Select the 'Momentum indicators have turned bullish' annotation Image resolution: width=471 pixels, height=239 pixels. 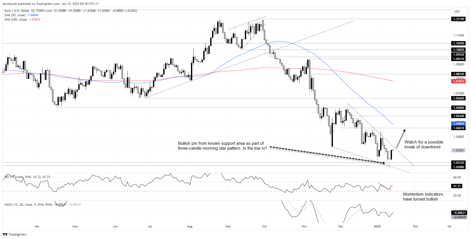point(423,197)
